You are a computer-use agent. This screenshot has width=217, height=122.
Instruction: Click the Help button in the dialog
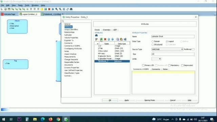pyautogui.click(x=190, y=100)
